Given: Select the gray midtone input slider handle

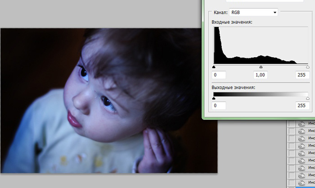Looking at the screenshot, I should pyautogui.click(x=261, y=67).
